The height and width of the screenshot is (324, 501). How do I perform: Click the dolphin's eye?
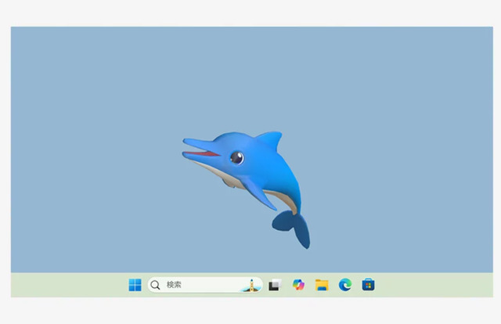point(236,158)
